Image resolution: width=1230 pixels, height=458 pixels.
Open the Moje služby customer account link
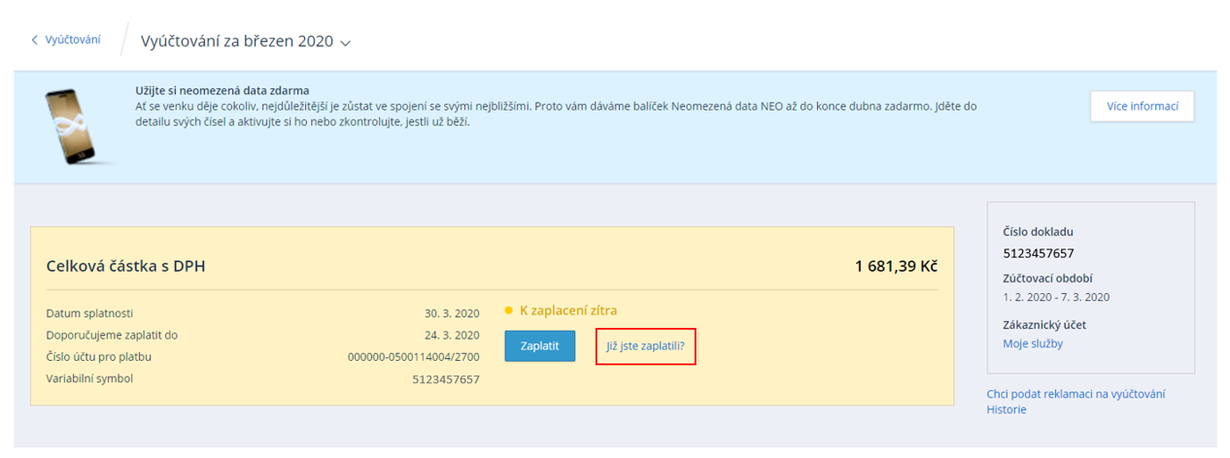[x=1035, y=343]
